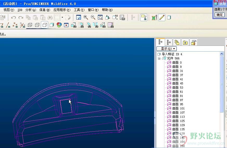
Task: Open the 帮助(H) menu
Action: coord(107,10)
